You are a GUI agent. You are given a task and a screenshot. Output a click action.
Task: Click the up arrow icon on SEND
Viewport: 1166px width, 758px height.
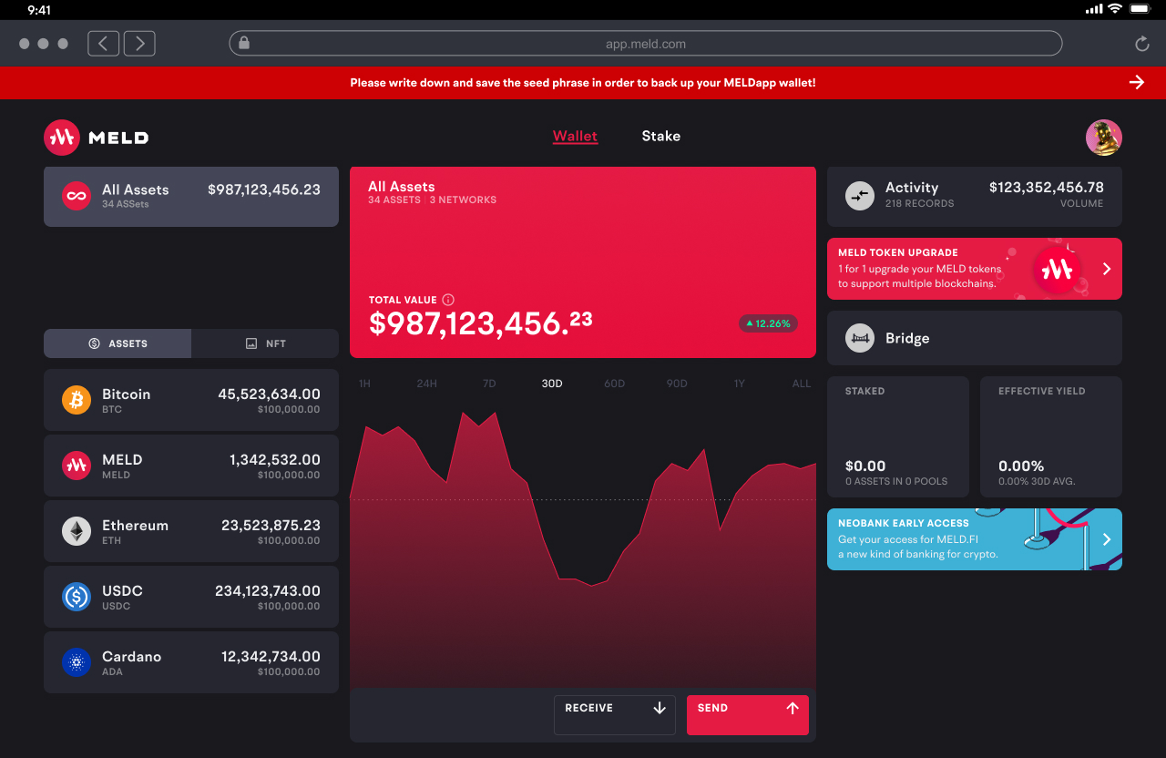[793, 708]
